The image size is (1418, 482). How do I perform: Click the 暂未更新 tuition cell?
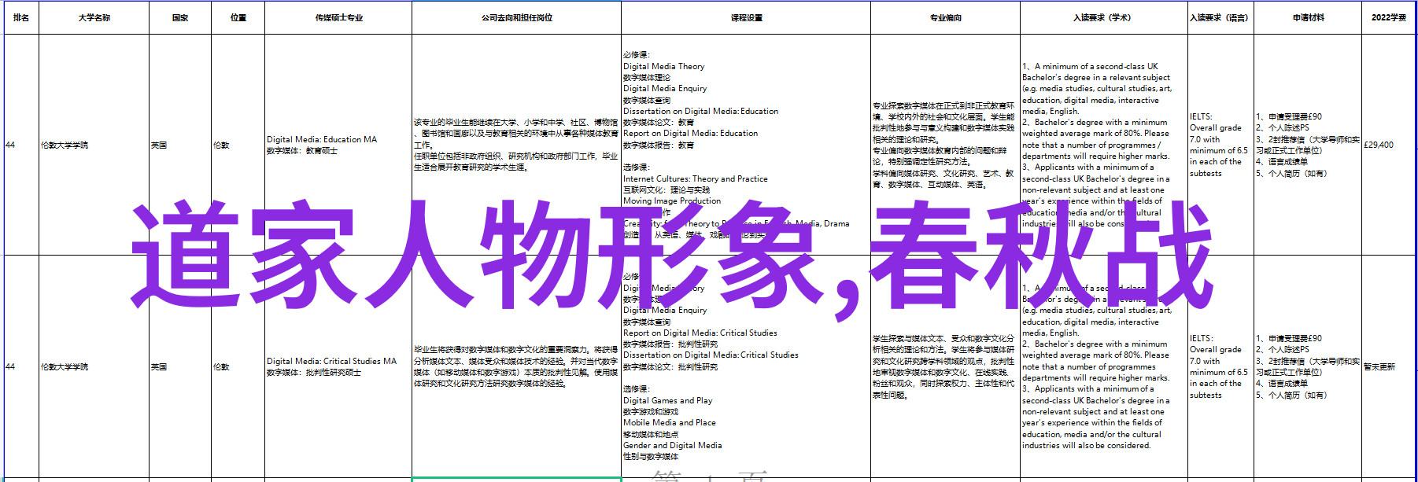tap(1388, 366)
